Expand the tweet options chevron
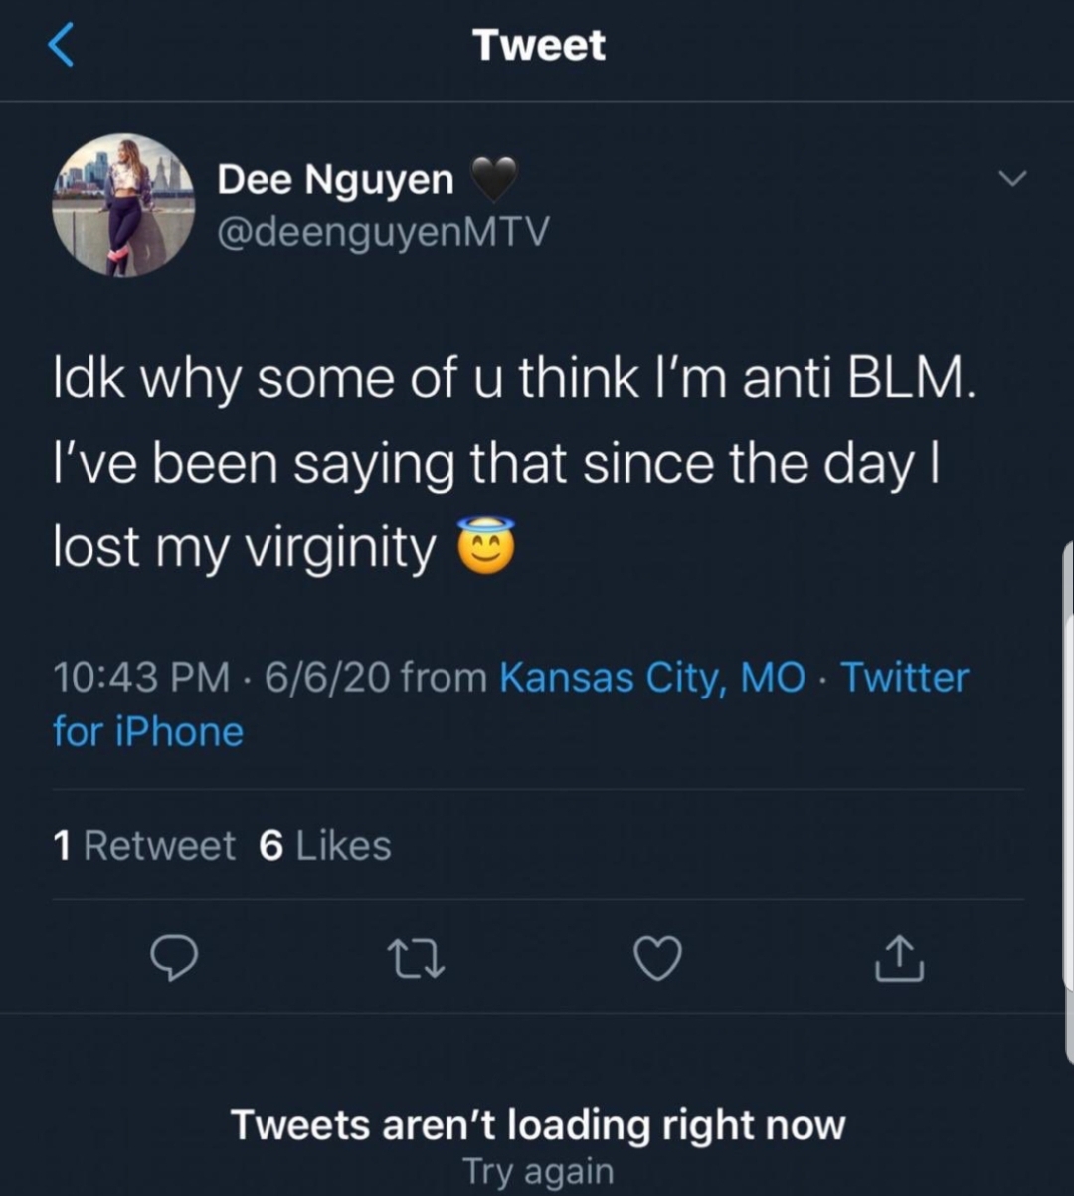 (x=1011, y=180)
